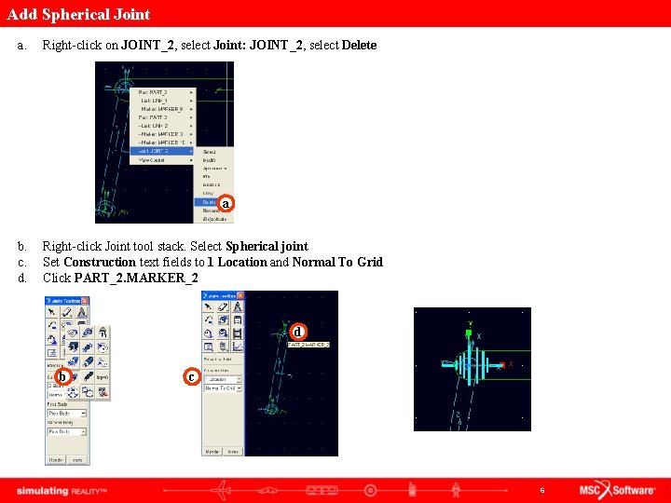Viewport: 671px width, 503px height.
Task: Click Icons button in joint-palette toolbox
Action: (77, 460)
